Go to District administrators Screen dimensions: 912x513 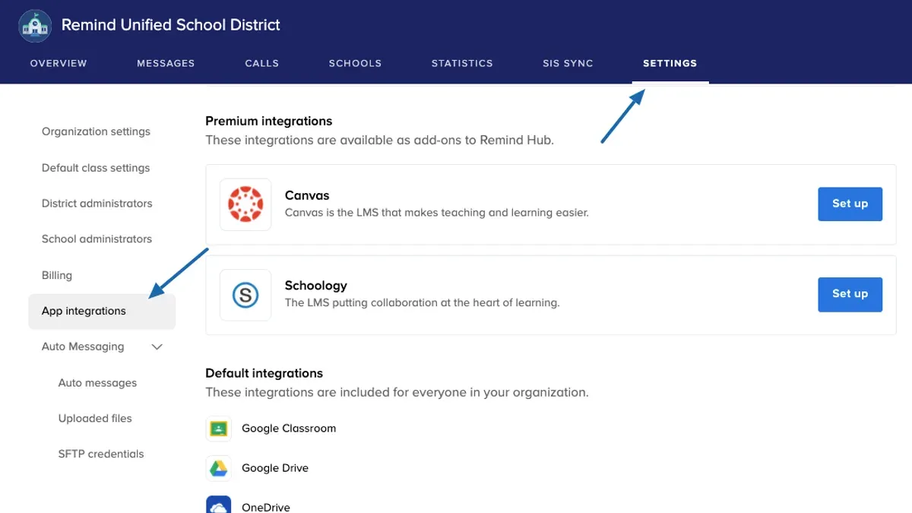[x=97, y=204]
